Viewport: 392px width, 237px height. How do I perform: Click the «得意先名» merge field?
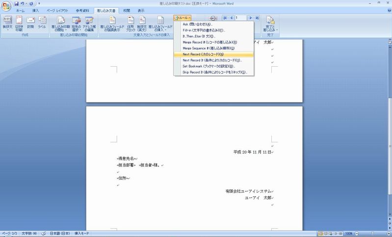point(126,158)
